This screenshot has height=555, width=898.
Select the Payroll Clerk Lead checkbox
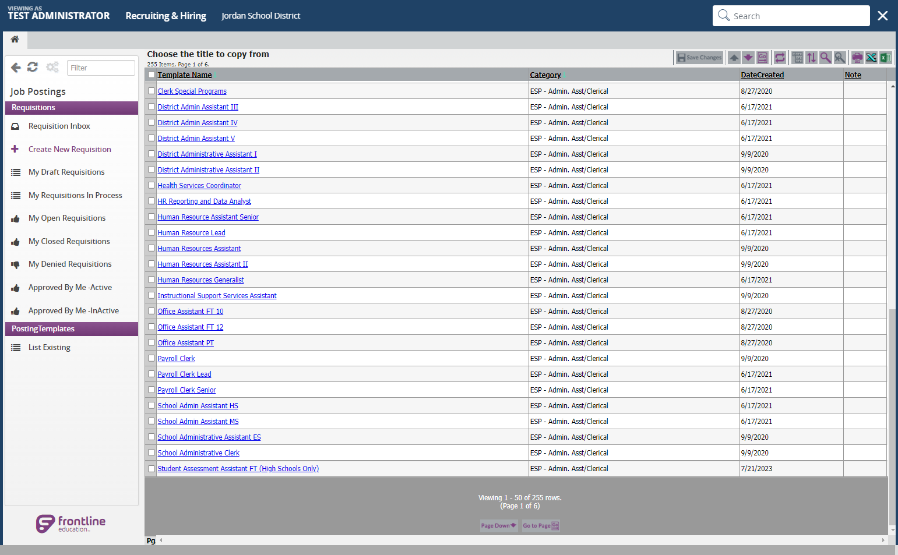coord(152,374)
